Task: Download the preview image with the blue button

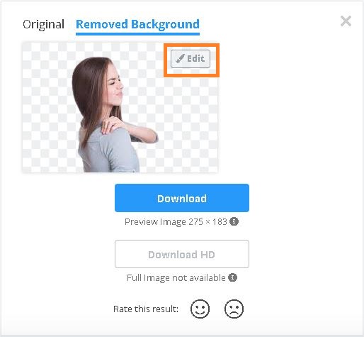Action: pyautogui.click(x=182, y=198)
